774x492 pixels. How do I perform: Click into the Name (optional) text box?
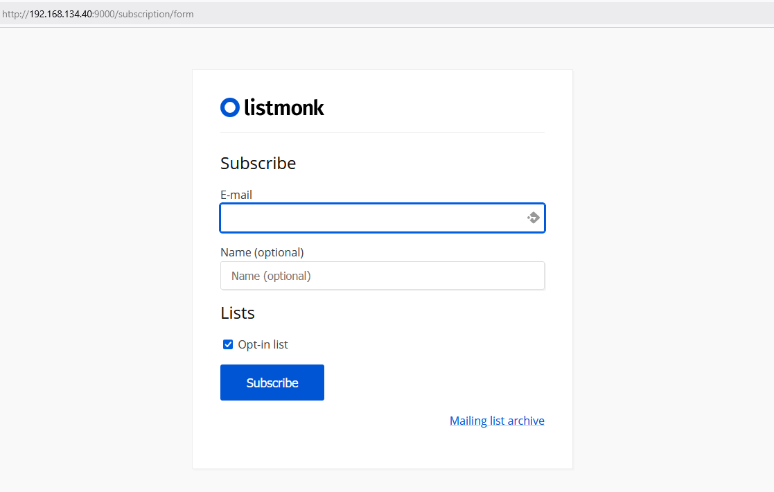click(382, 276)
